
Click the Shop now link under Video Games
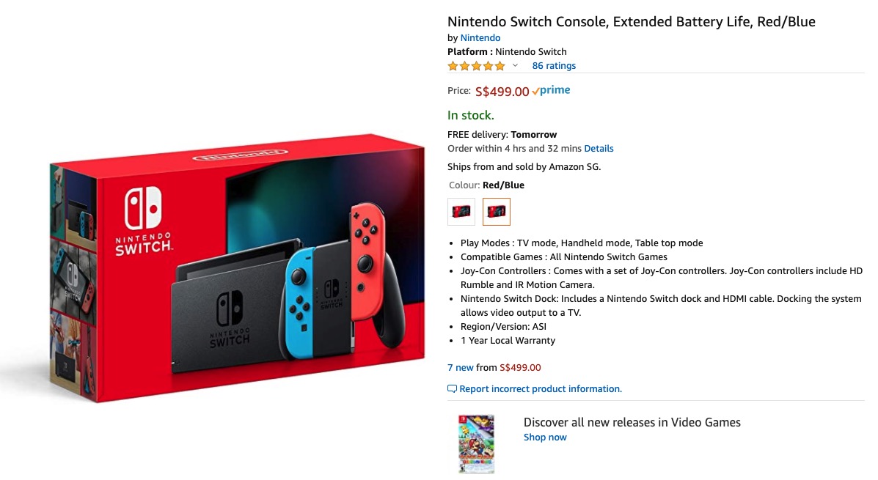(x=545, y=437)
